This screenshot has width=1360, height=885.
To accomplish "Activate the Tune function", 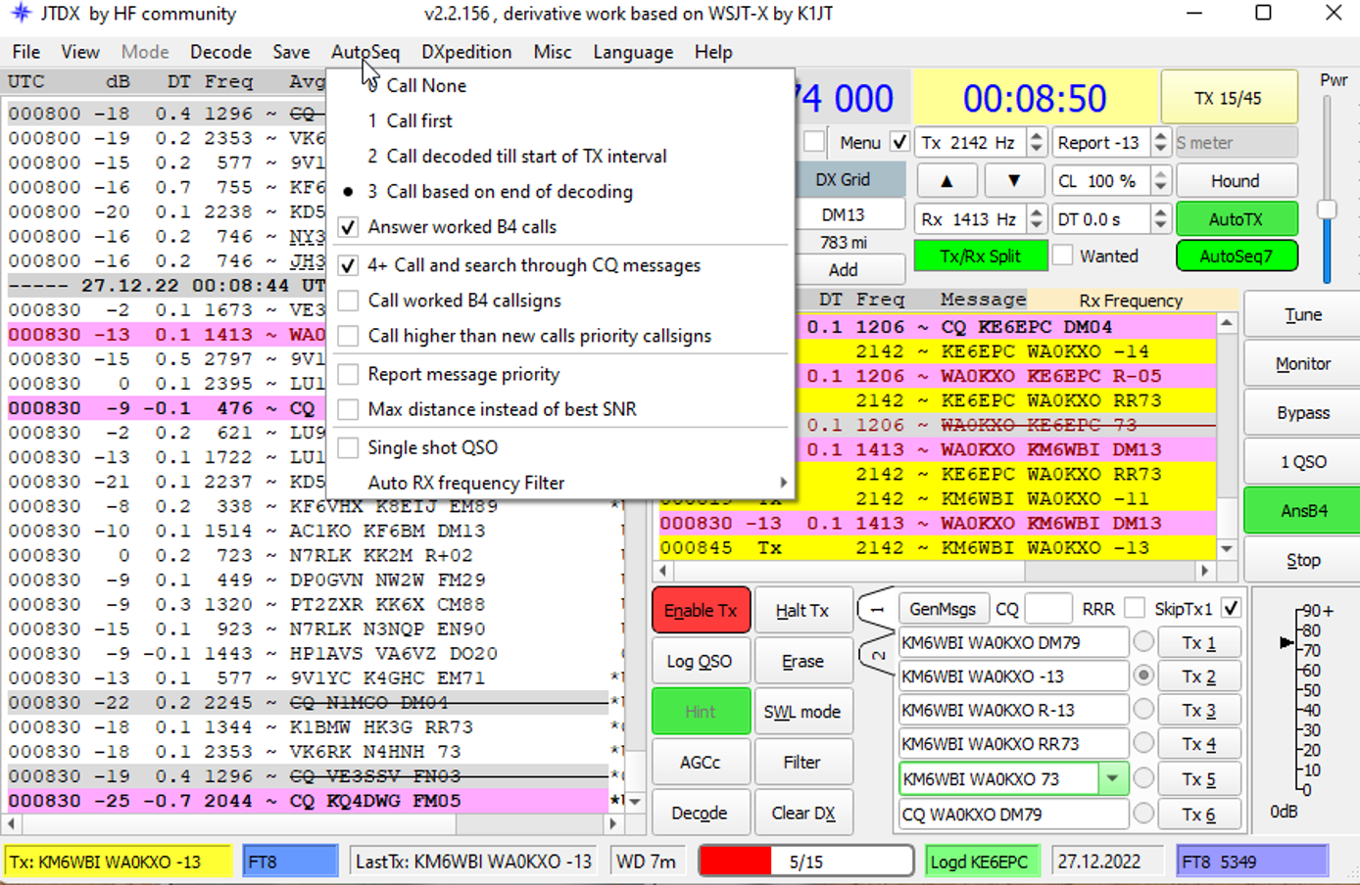I will tap(1301, 314).
